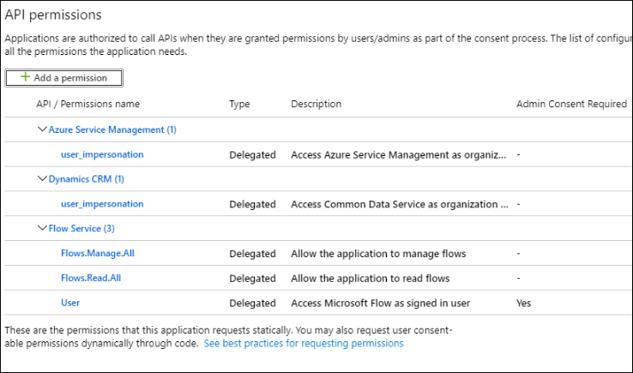Collapse the Flow Service group chevron

click(42, 228)
